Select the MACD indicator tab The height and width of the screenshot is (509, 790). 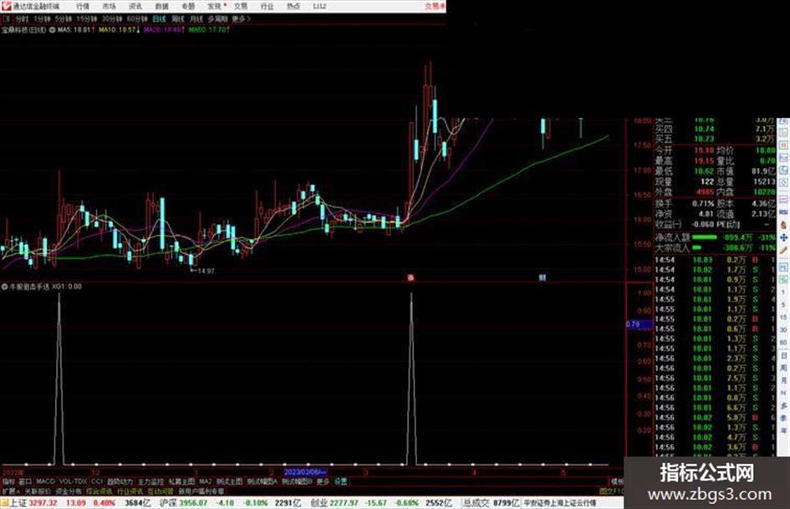click(45, 481)
